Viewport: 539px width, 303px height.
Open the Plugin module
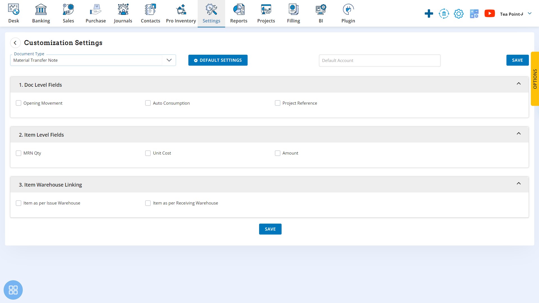[x=348, y=13]
